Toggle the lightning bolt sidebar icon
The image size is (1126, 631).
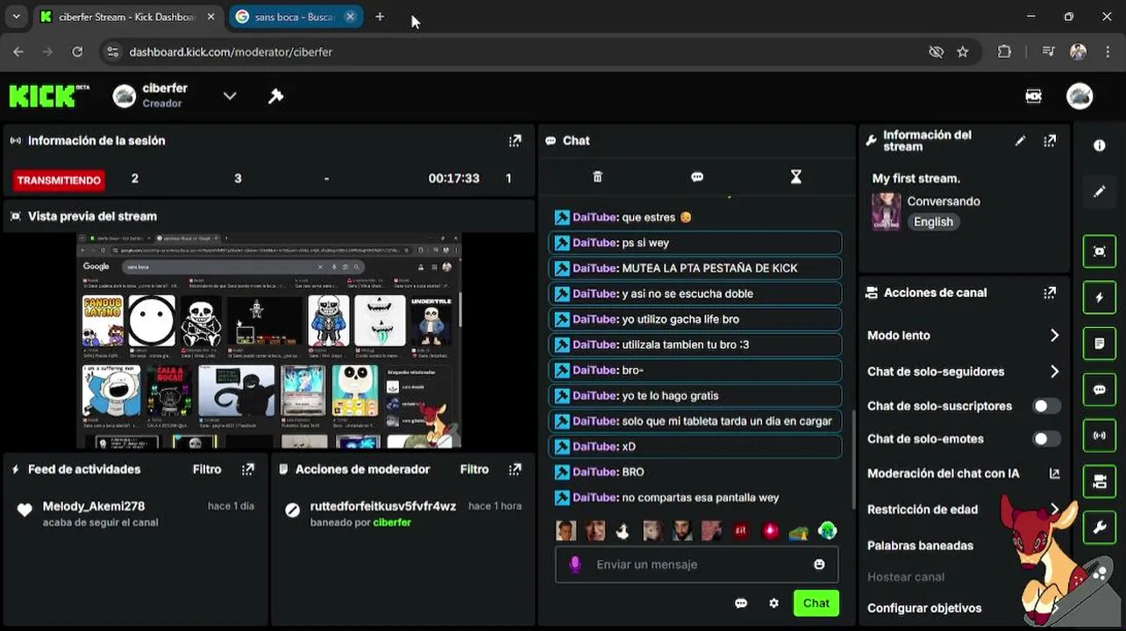(1100, 298)
